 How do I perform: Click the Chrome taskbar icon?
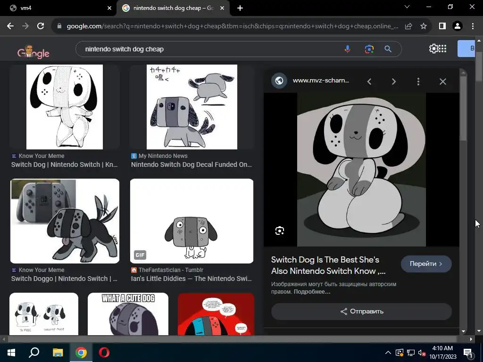[81, 353]
